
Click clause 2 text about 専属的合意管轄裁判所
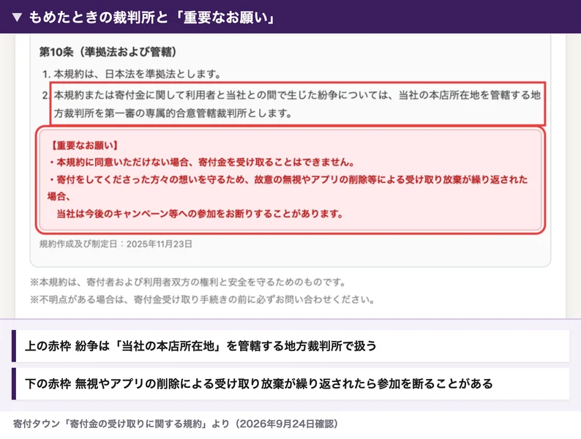[x=297, y=104]
